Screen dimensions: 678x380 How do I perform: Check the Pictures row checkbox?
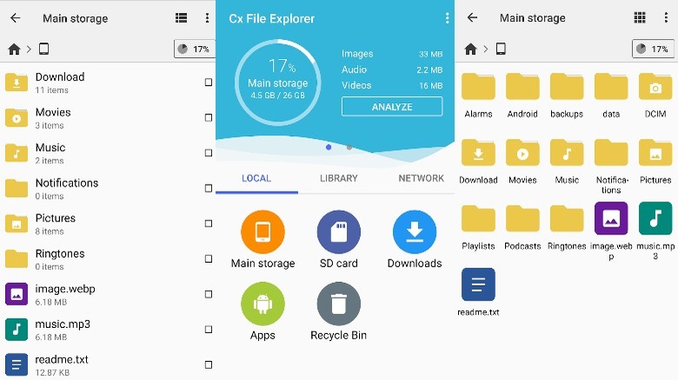(209, 224)
